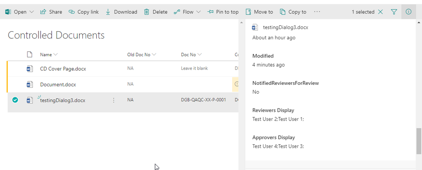Click the Controlled Documents library title

point(56,35)
